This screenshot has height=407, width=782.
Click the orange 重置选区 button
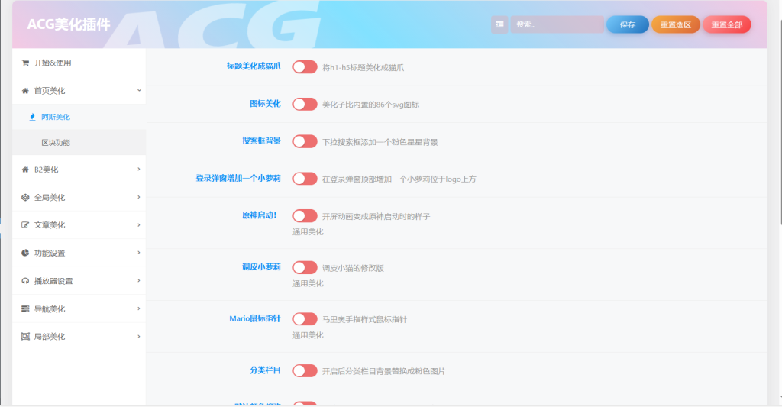click(x=676, y=24)
